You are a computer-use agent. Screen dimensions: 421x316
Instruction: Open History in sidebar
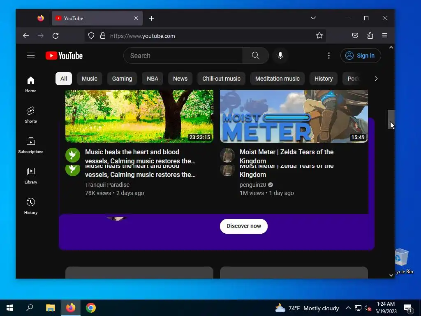(x=31, y=206)
